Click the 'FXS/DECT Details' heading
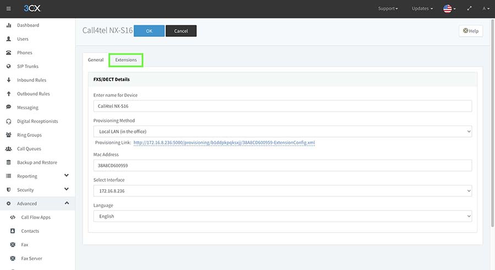 pyautogui.click(x=112, y=79)
